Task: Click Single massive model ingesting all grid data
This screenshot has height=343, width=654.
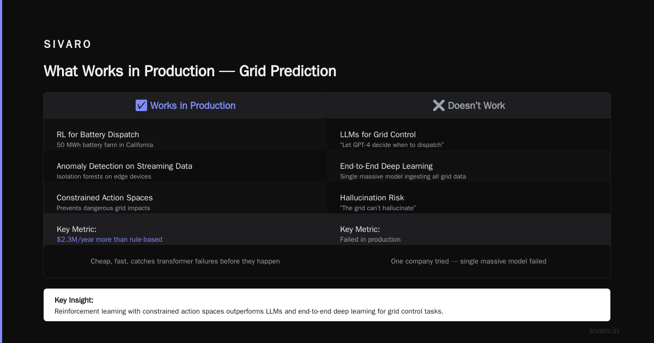Action: pyautogui.click(x=403, y=176)
